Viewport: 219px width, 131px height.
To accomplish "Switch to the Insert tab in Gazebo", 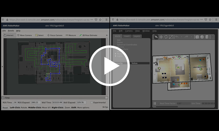I will point(127,36).
